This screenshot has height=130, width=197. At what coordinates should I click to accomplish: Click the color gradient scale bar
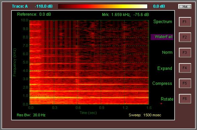pos(103,6)
